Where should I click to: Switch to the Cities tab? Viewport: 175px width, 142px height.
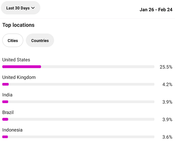(13, 40)
